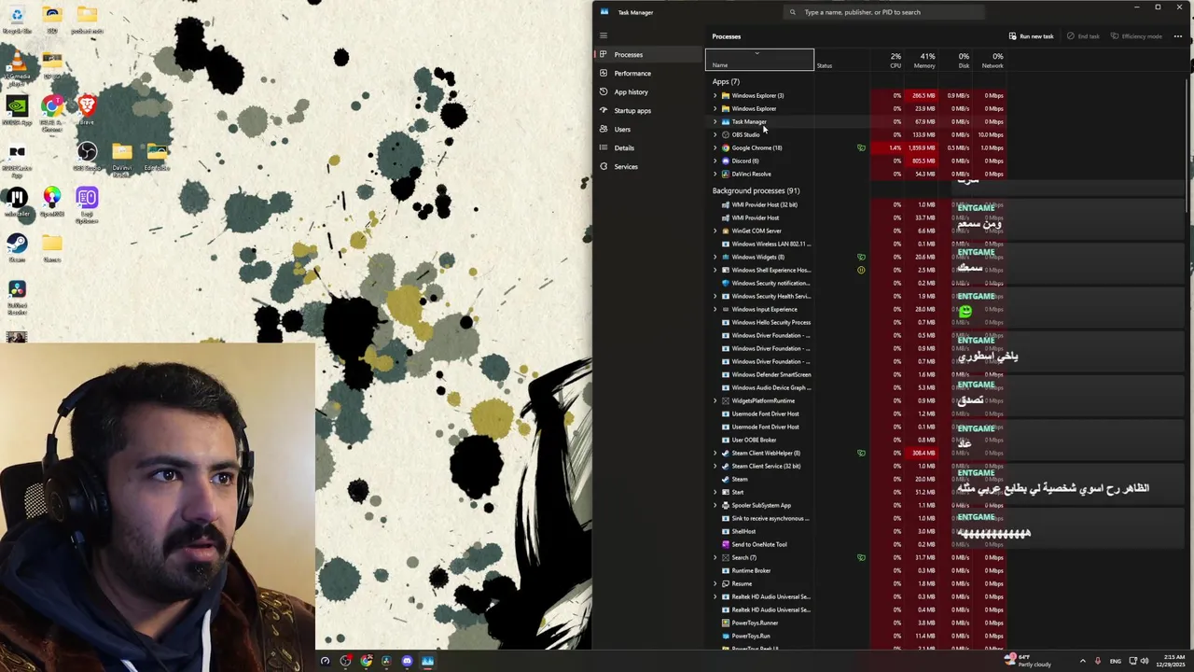Click the Discord icon in the taskbar
This screenshot has width=1194, height=672.
tap(407, 661)
